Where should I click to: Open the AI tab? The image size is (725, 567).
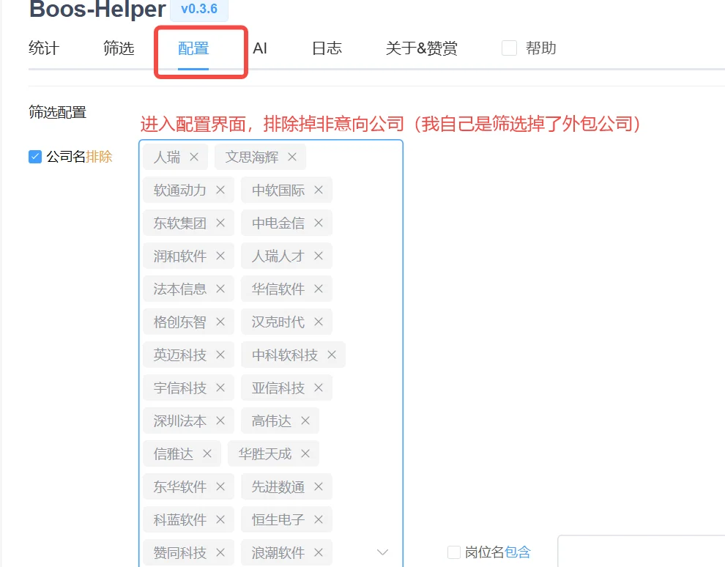click(x=261, y=48)
